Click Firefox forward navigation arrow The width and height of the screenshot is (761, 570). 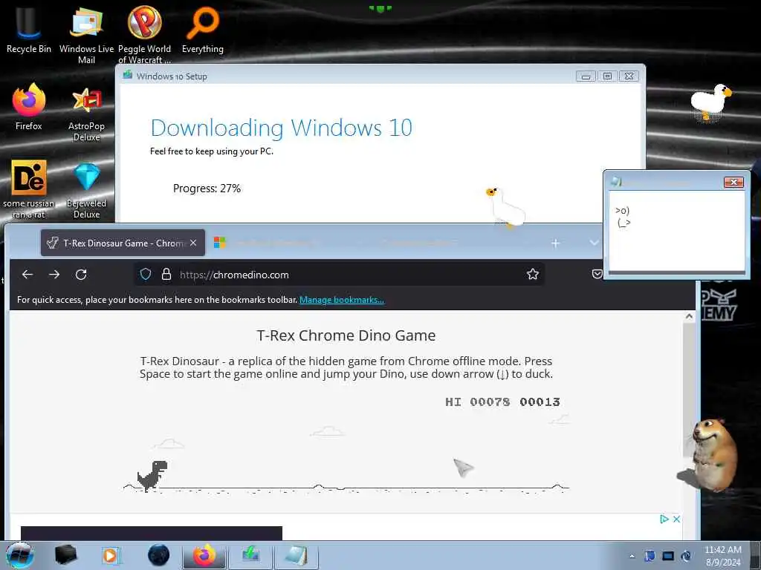54,275
